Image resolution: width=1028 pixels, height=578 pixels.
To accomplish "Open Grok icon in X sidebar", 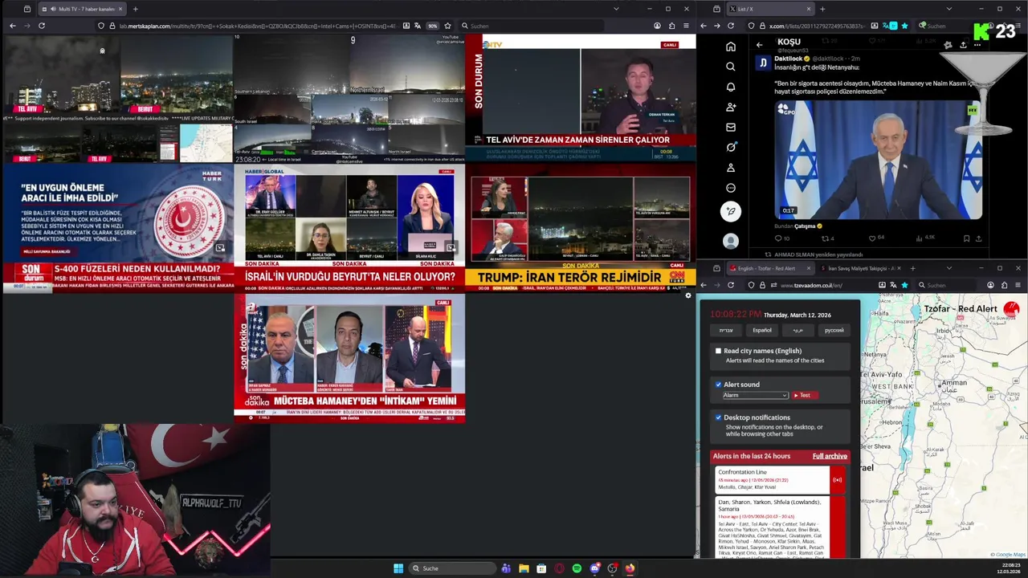I will (x=730, y=147).
